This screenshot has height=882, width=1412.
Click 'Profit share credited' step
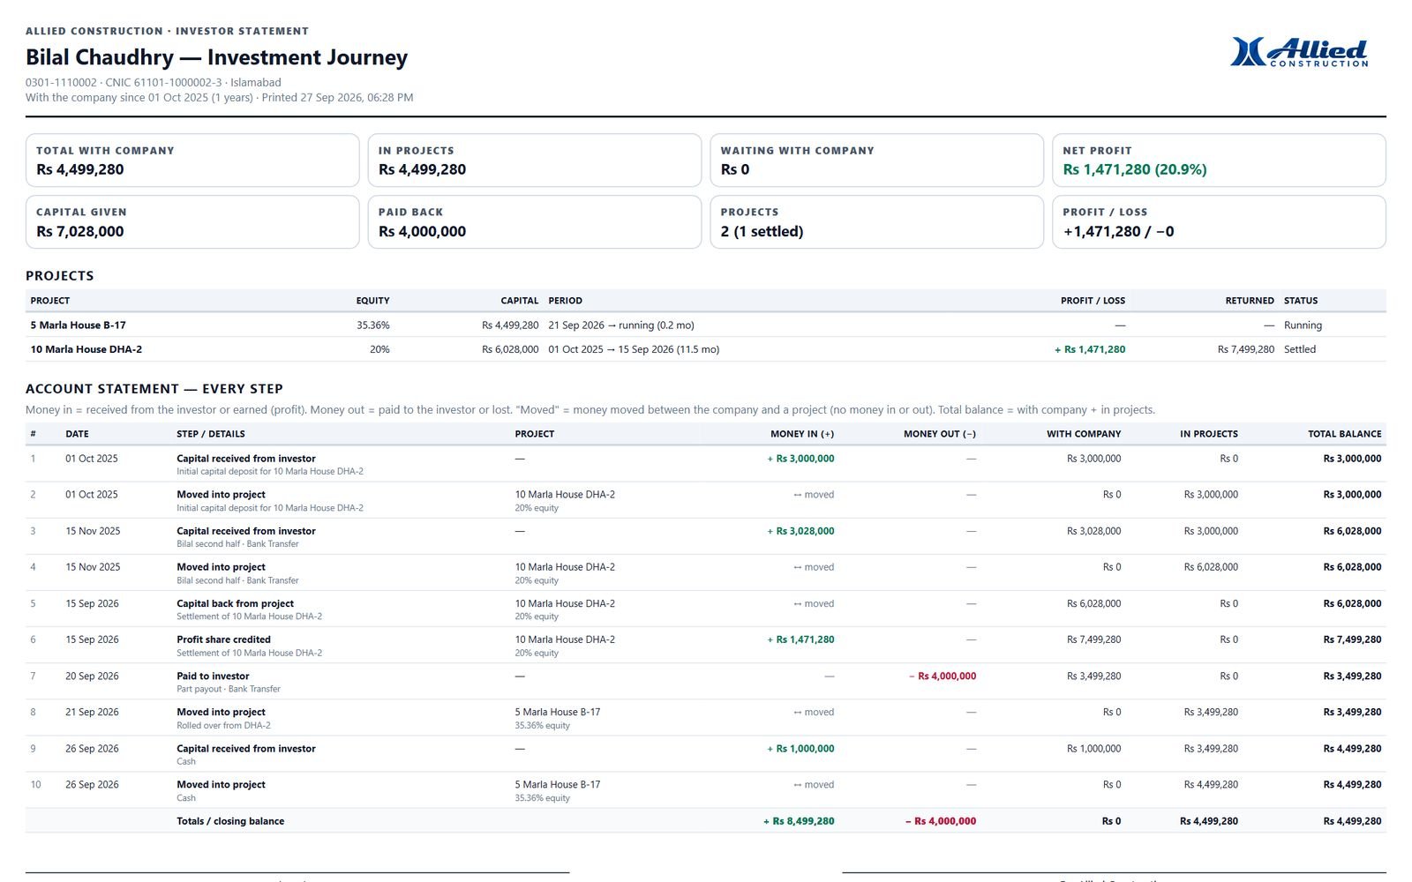coord(223,640)
